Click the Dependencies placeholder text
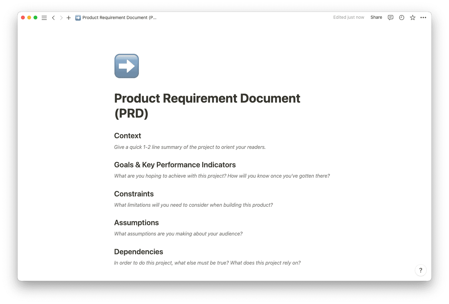 pos(207,263)
